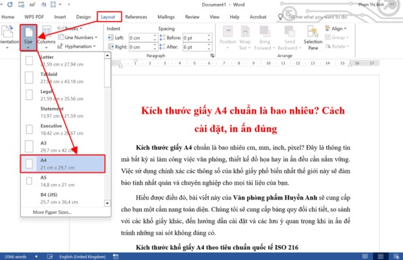Select B4 (JIS) paper size
The image size is (403, 260).
coord(62,198)
